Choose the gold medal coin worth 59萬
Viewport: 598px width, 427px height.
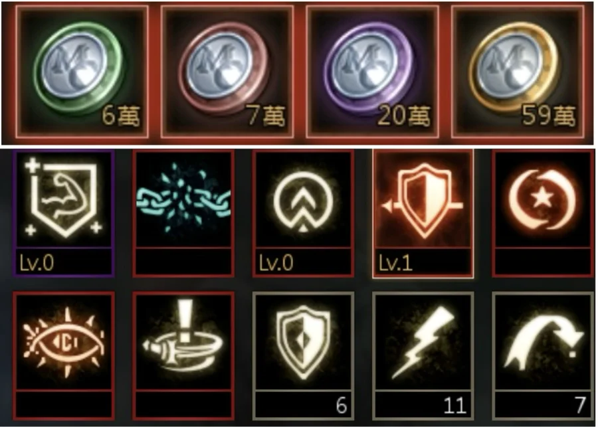[x=518, y=71]
